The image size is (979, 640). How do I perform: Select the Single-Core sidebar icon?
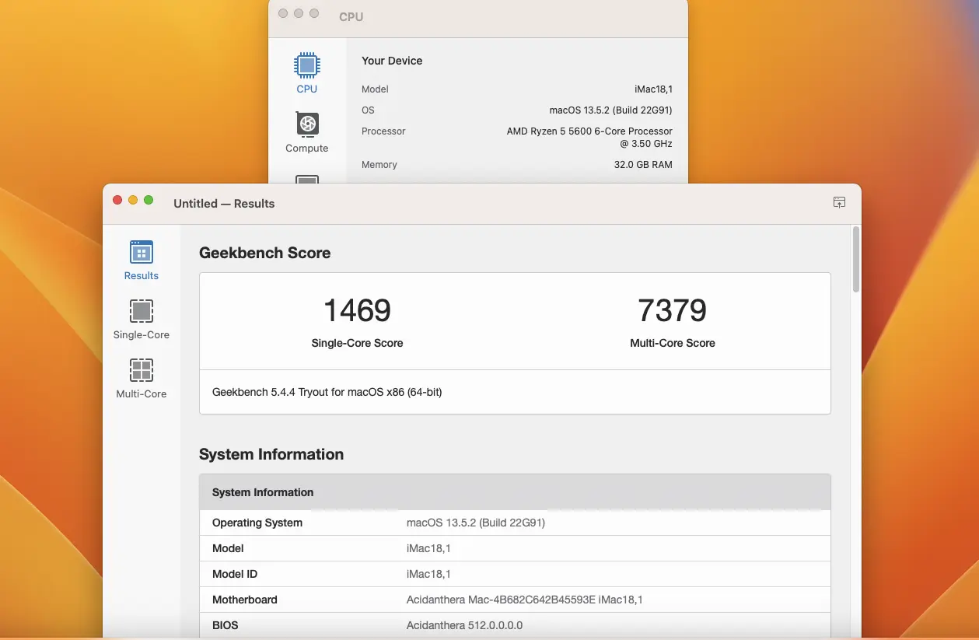click(141, 311)
